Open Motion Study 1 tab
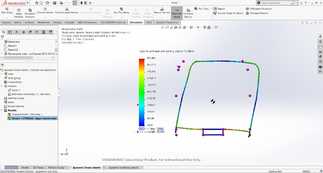323x173 pixels. coord(57,167)
